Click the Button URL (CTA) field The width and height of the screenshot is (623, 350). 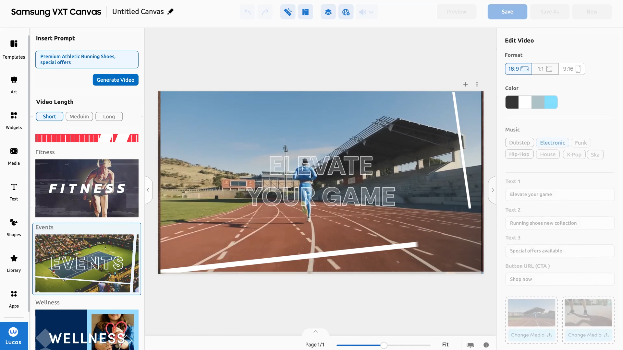[560, 279]
